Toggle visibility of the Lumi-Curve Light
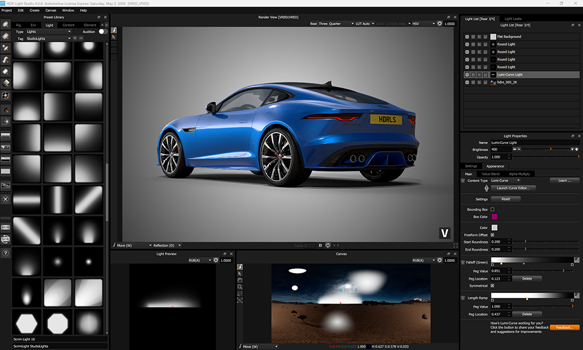The image size is (583, 350). (467, 74)
